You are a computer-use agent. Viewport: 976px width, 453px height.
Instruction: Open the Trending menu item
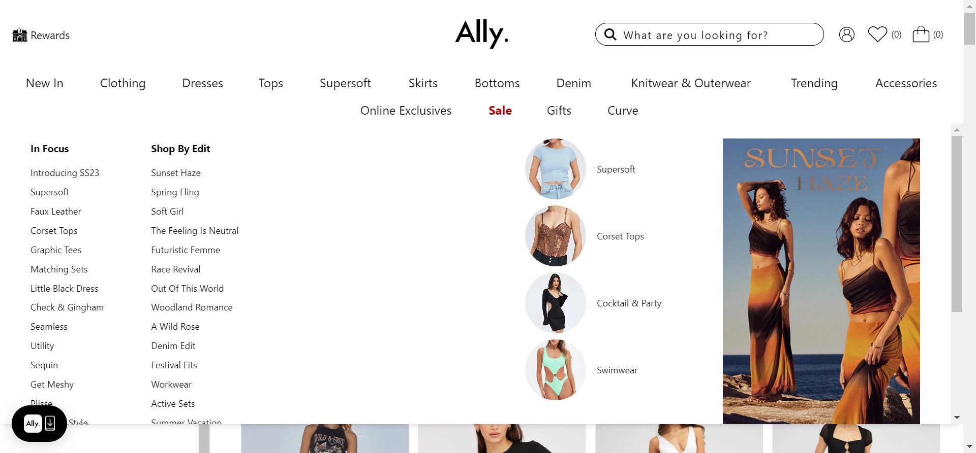814,83
